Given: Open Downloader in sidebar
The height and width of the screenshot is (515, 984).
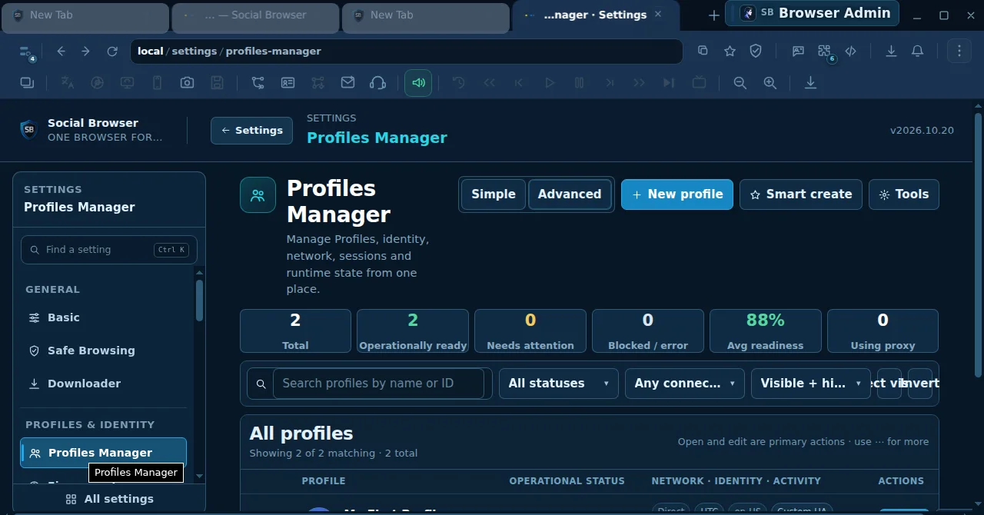Looking at the screenshot, I should 104,384.
